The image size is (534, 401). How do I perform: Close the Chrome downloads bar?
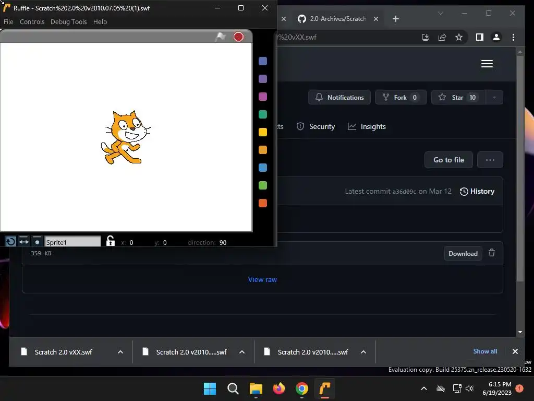point(515,351)
